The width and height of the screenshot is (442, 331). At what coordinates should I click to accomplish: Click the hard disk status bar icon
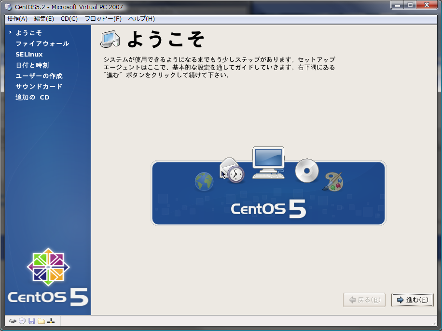click(13, 321)
